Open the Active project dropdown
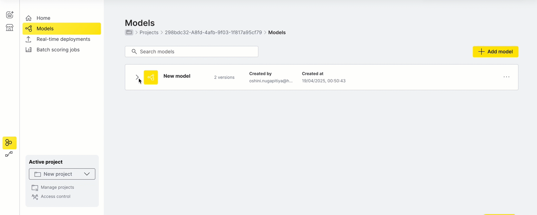Viewport: 537px width, 215px height. coord(62,174)
